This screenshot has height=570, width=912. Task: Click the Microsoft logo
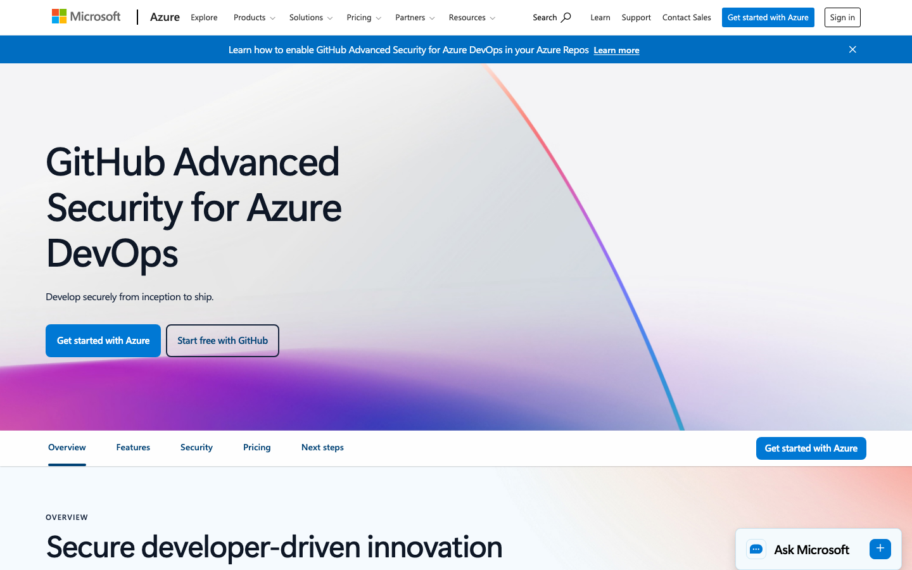(86, 16)
